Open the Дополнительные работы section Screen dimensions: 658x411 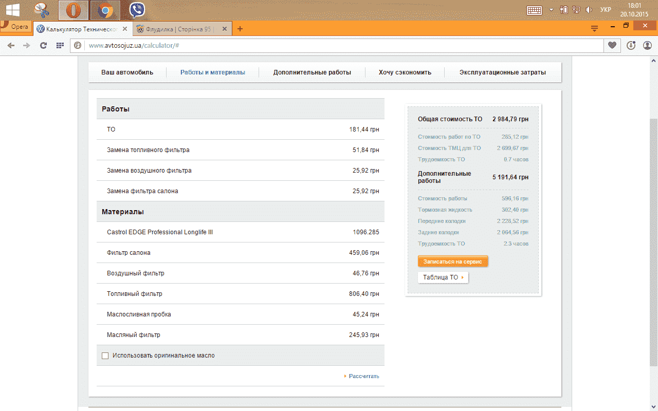click(312, 72)
